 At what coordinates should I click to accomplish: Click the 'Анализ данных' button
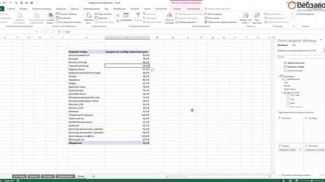point(305,14)
